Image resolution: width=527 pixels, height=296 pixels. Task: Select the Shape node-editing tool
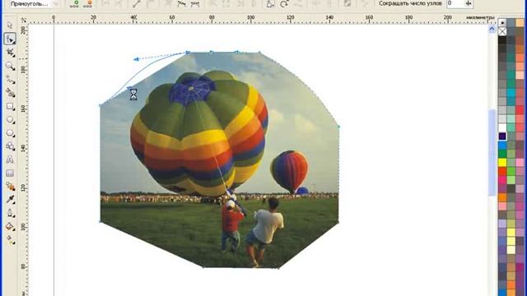click(x=10, y=39)
